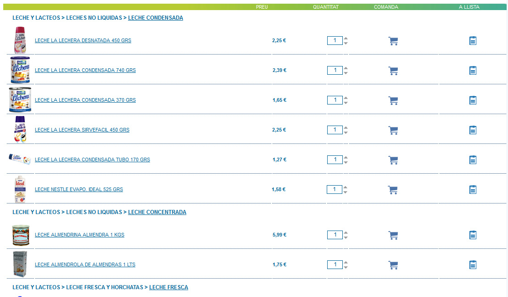Click cart icon for La Lechera Sirvefacil

393,131
